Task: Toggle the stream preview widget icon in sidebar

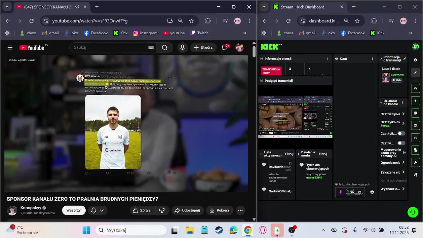Action: (415, 89)
